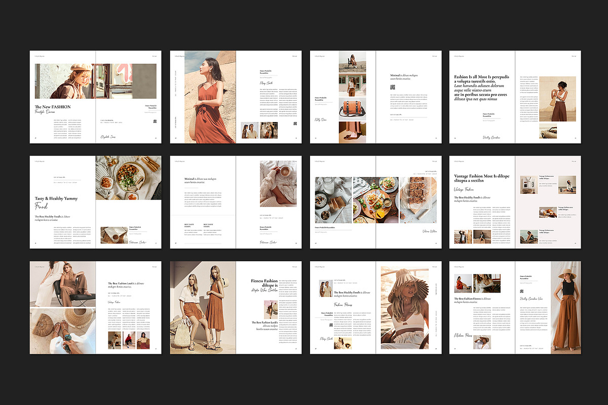Click the QR code under 'Minimal is diltane molupen'

click(392, 87)
